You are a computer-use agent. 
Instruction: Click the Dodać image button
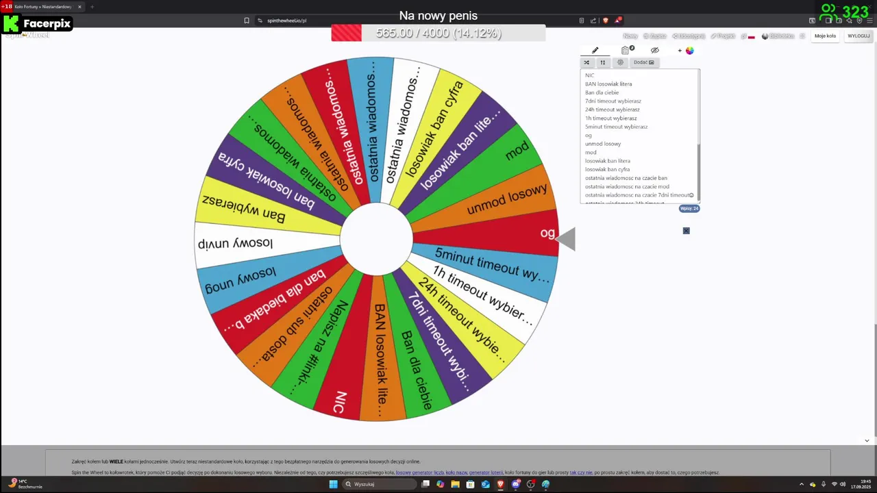644,62
